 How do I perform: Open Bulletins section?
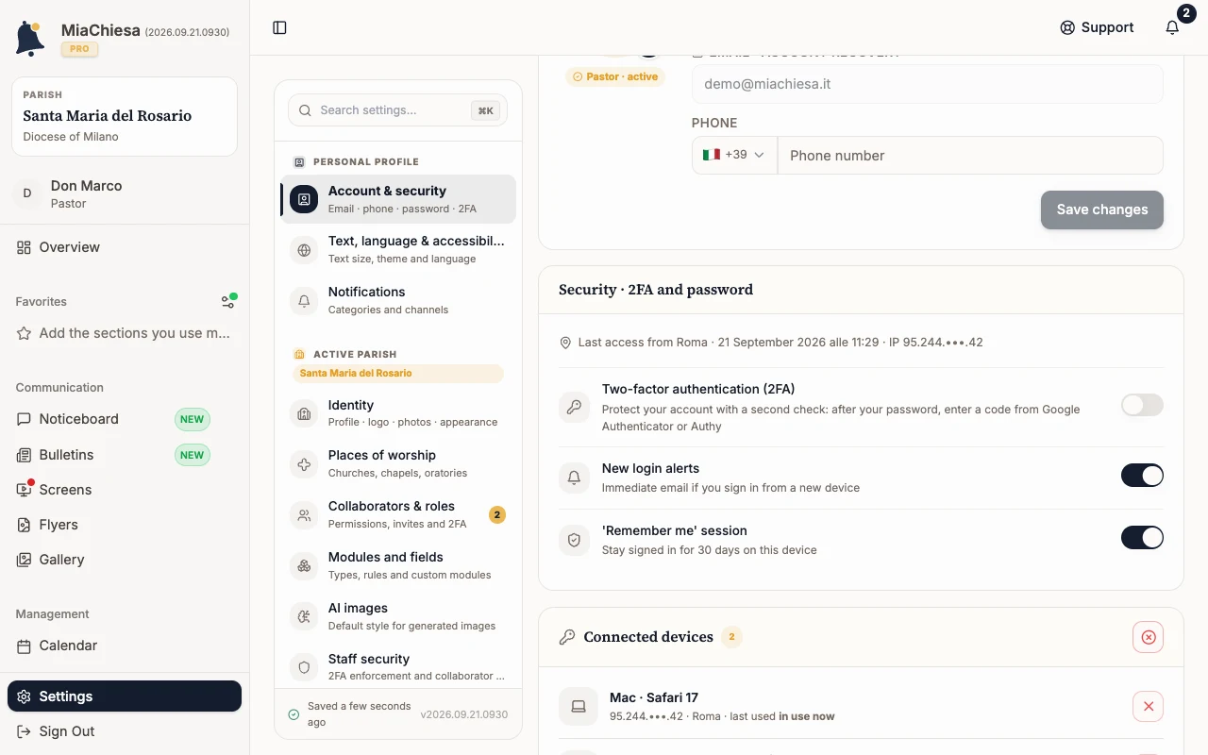(125, 455)
